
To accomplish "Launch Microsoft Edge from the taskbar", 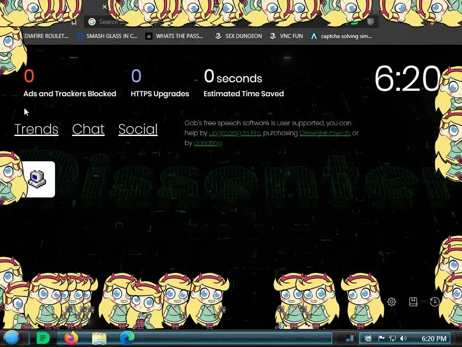I will 127,338.
